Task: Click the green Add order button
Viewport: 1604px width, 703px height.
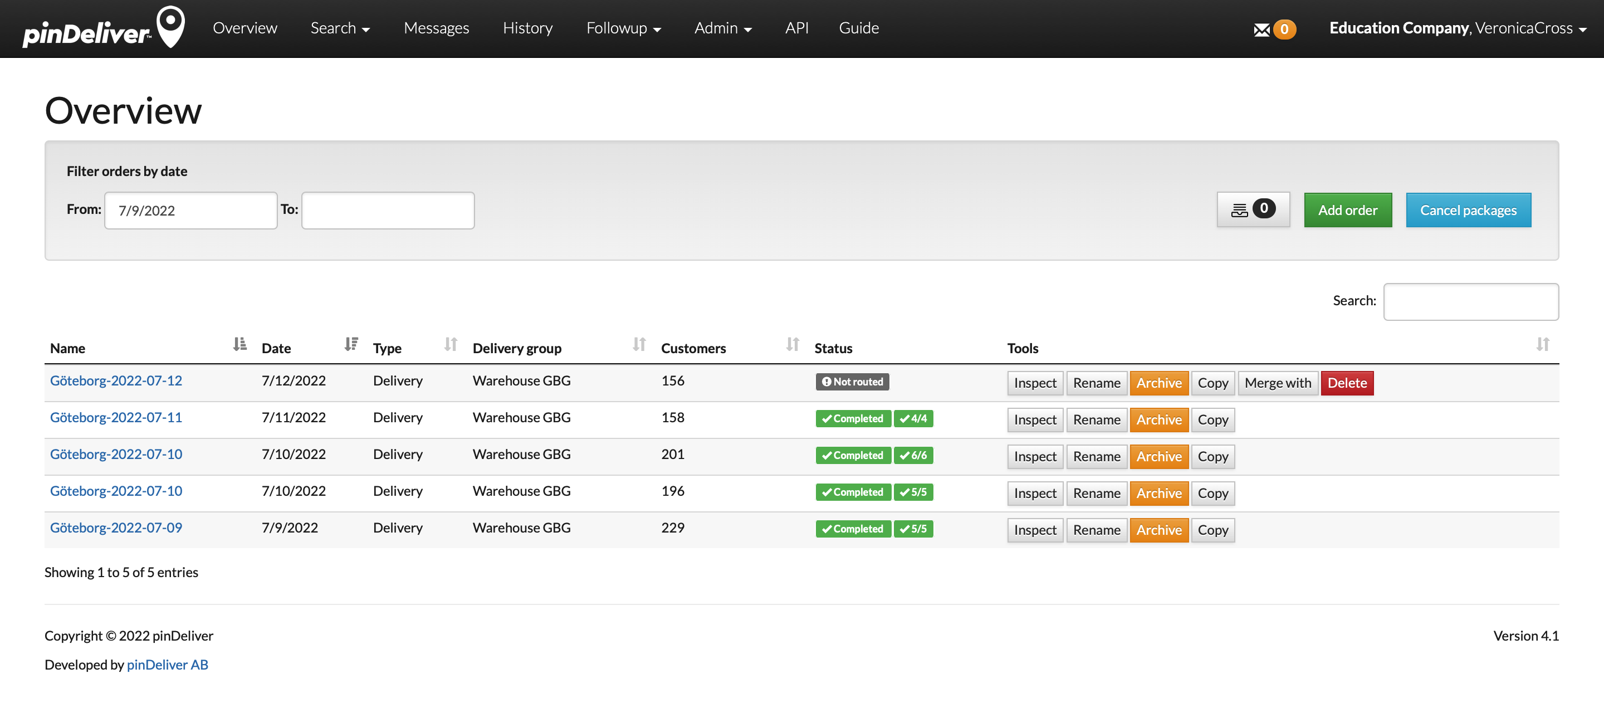Action: point(1347,210)
